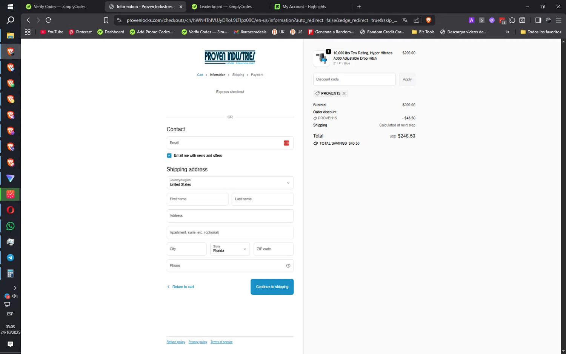The width and height of the screenshot is (566, 354).
Task: Expand hidden bookmarks overflow chevron
Action: (508, 32)
